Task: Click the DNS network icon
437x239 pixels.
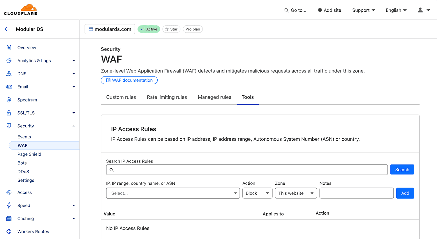Action: 9,74
